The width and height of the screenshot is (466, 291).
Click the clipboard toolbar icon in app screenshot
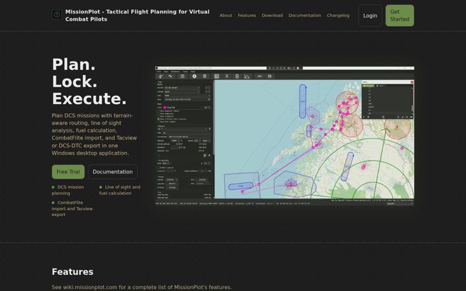(237, 76)
